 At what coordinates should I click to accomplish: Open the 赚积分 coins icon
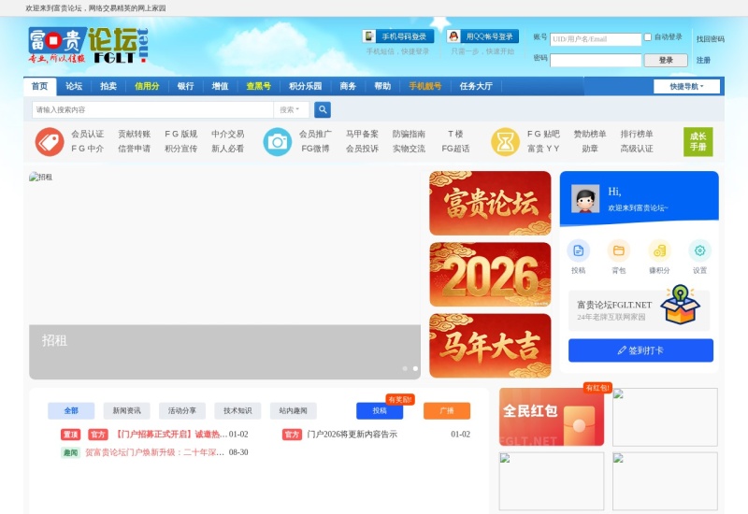(x=659, y=250)
